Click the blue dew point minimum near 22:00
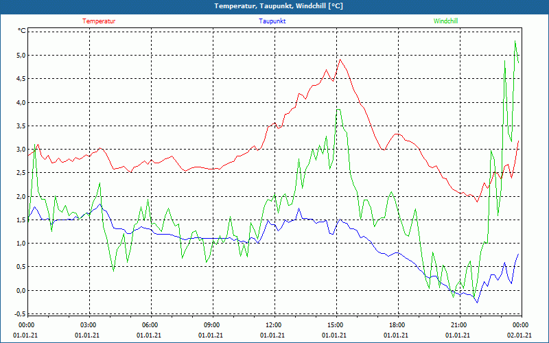Image resolution: width=549 pixels, height=343 pixels. click(x=477, y=303)
